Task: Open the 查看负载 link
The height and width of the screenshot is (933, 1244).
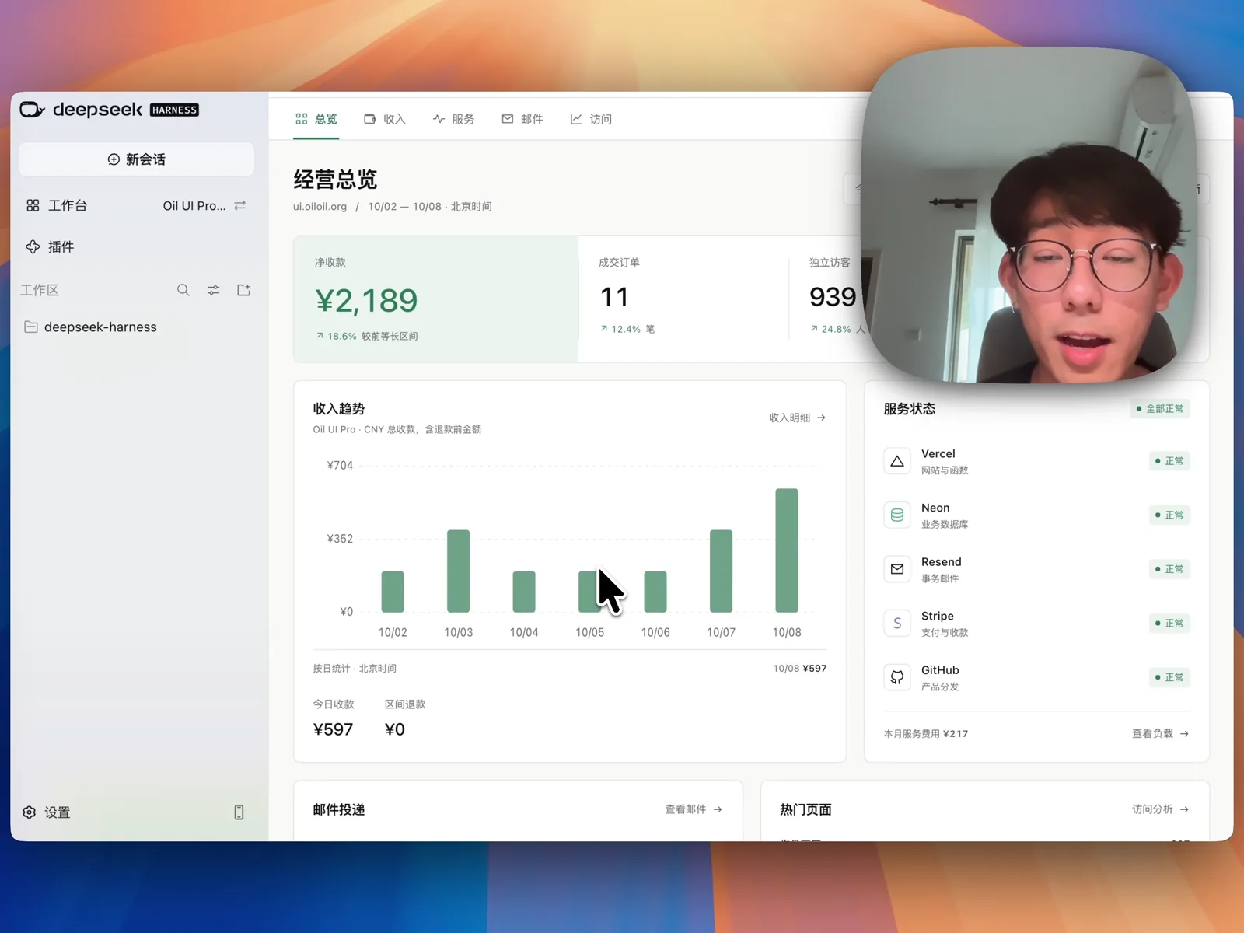Action: 1160,733
